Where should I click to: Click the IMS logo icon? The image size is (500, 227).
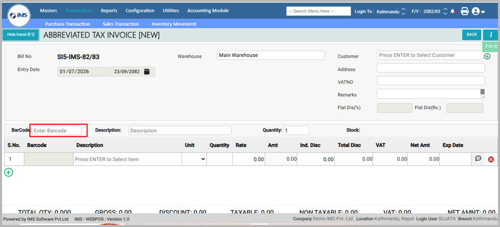click(x=19, y=15)
